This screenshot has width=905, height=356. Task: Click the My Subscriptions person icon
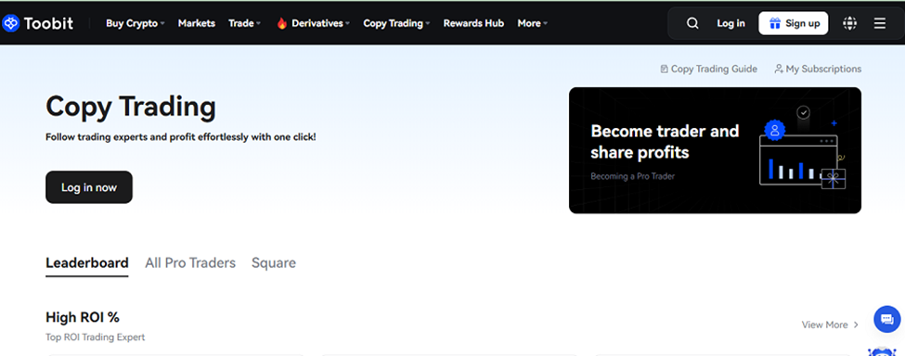click(x=779, y=70)
